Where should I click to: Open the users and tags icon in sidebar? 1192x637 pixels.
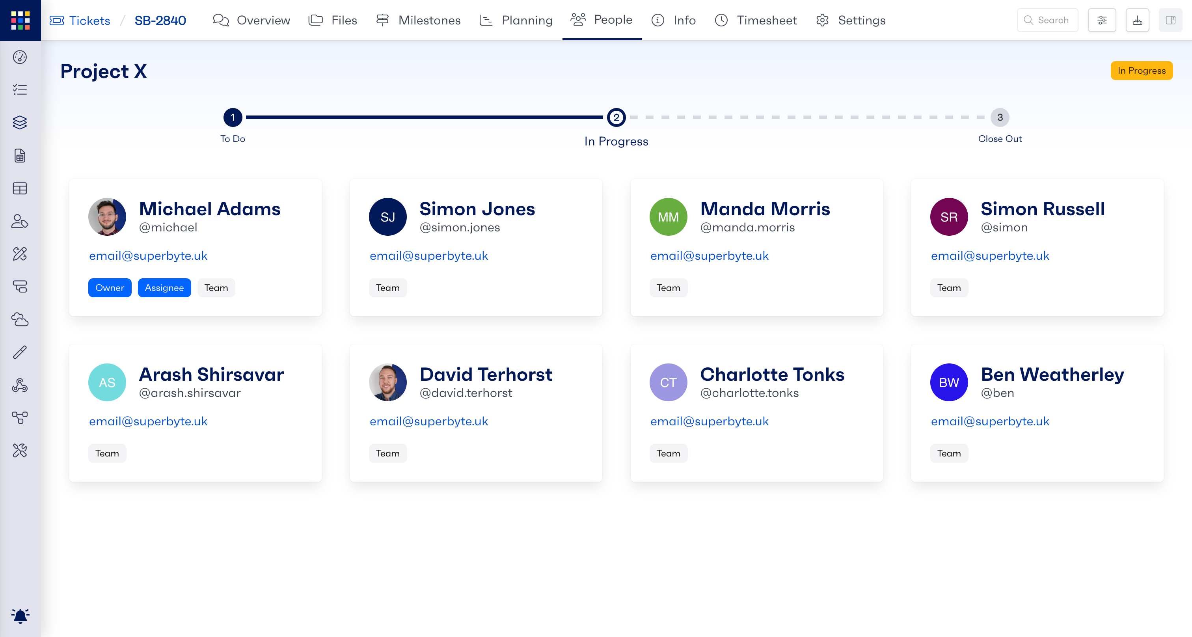tap(20, 221)
